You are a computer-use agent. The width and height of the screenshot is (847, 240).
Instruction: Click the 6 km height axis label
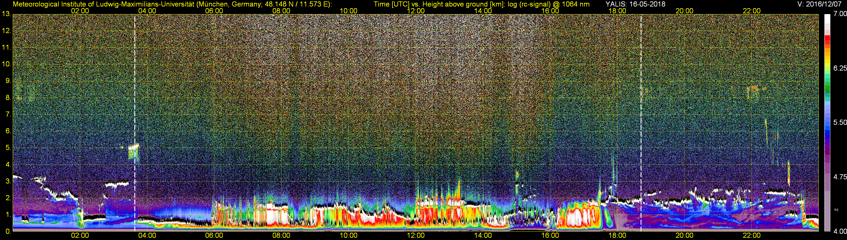pos(8,131)
